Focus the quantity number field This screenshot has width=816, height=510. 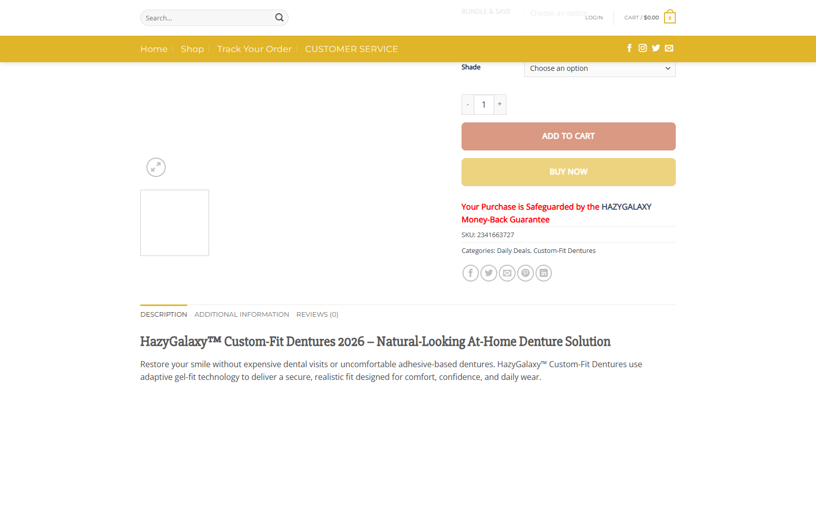point(484,105)
